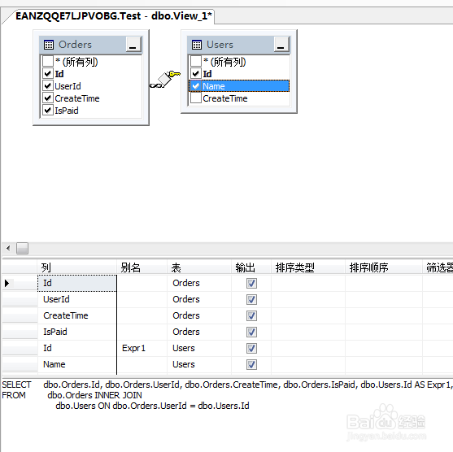
Task: Click the Orders table grid icon
Action: click(x=49, y=45)
